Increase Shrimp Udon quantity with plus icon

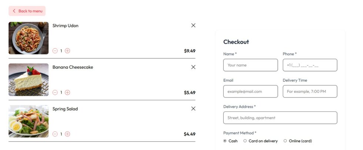point(67,51)
